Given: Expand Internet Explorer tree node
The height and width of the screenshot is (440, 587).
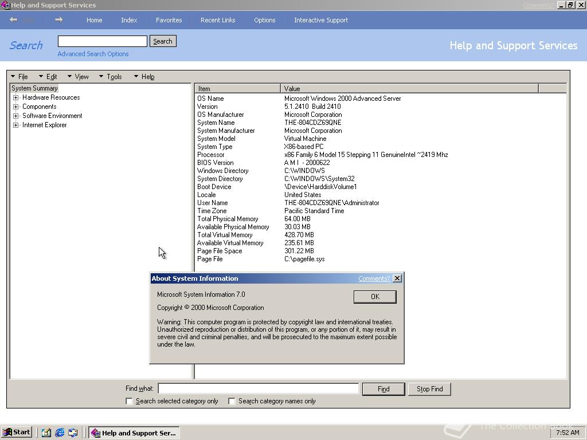Looking at the screenshot, I should pyautogui.click(x=15, y=125).
